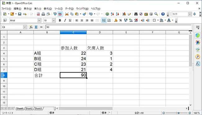Apply percent number format
The width and height of the screenshot is (202, 115).
click(121, 20)
